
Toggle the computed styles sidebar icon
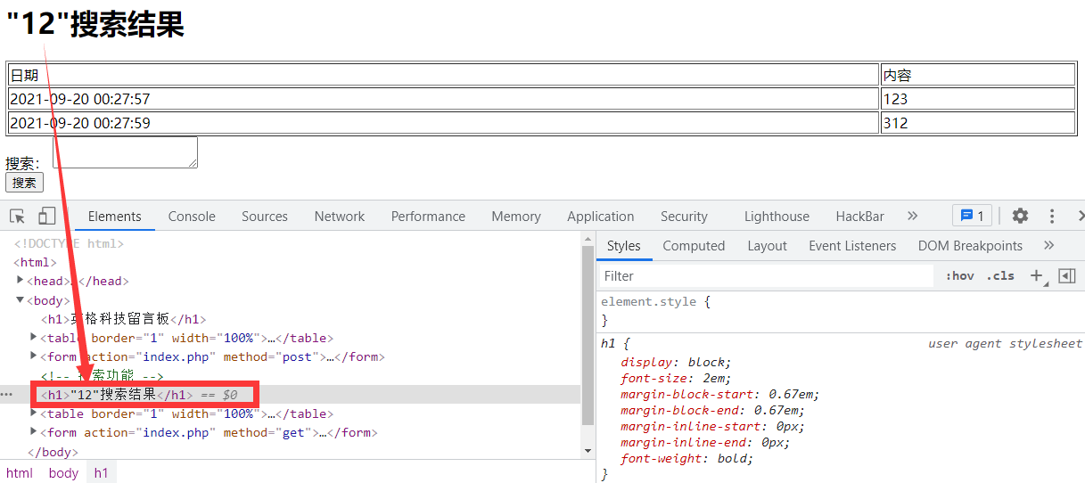1066,276
